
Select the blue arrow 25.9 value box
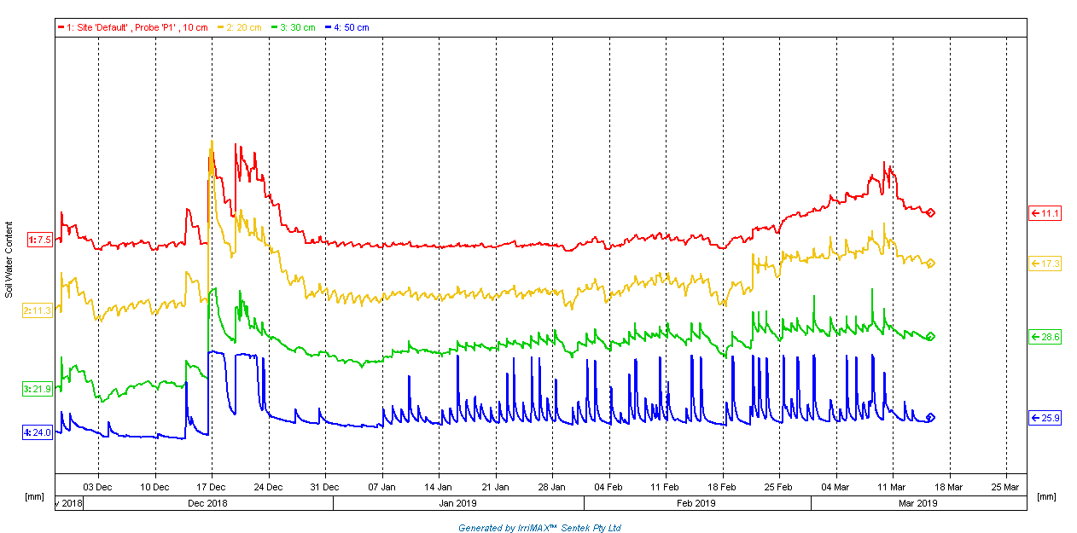(1045, 419)
